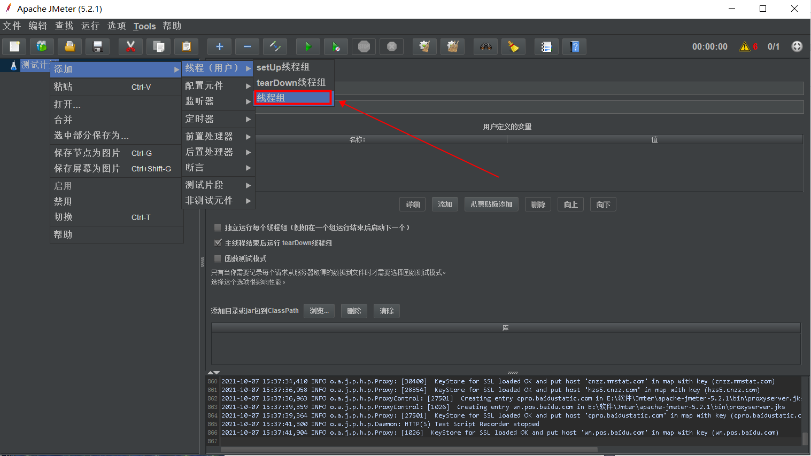Expand the 测试片段 submenu
Screen dimensions: 811x456
(218, 185)
